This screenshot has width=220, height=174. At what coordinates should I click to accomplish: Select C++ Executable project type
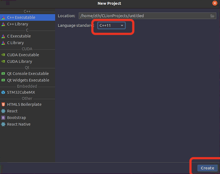(x=28, y=17)
